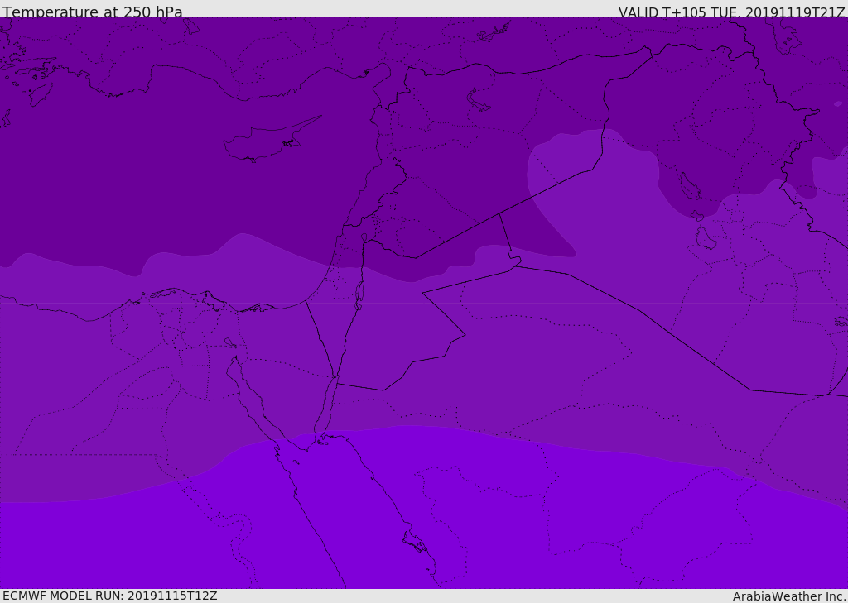The height and width of the screenshot is (603, 848).
Task: Click the lake in northern Syria
Action: [479, 101]
